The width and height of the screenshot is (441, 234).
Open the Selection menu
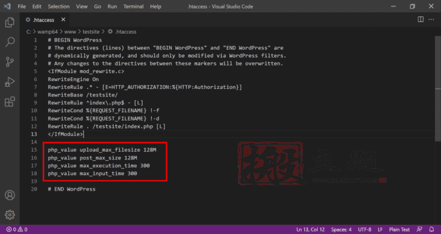coord(58,6)
